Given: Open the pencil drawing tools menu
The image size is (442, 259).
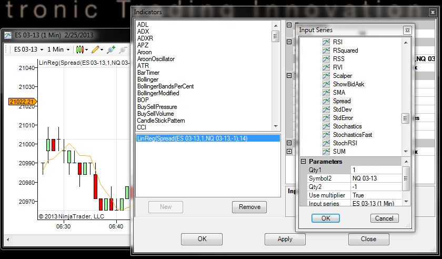Looking at the screenshot, I should [x=97, y=49].
